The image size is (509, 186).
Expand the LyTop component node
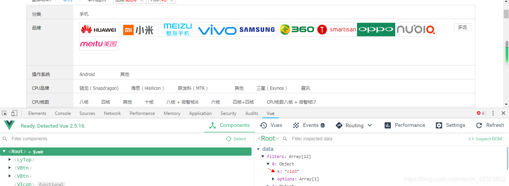pyautogui.click(x=10, y=160)
